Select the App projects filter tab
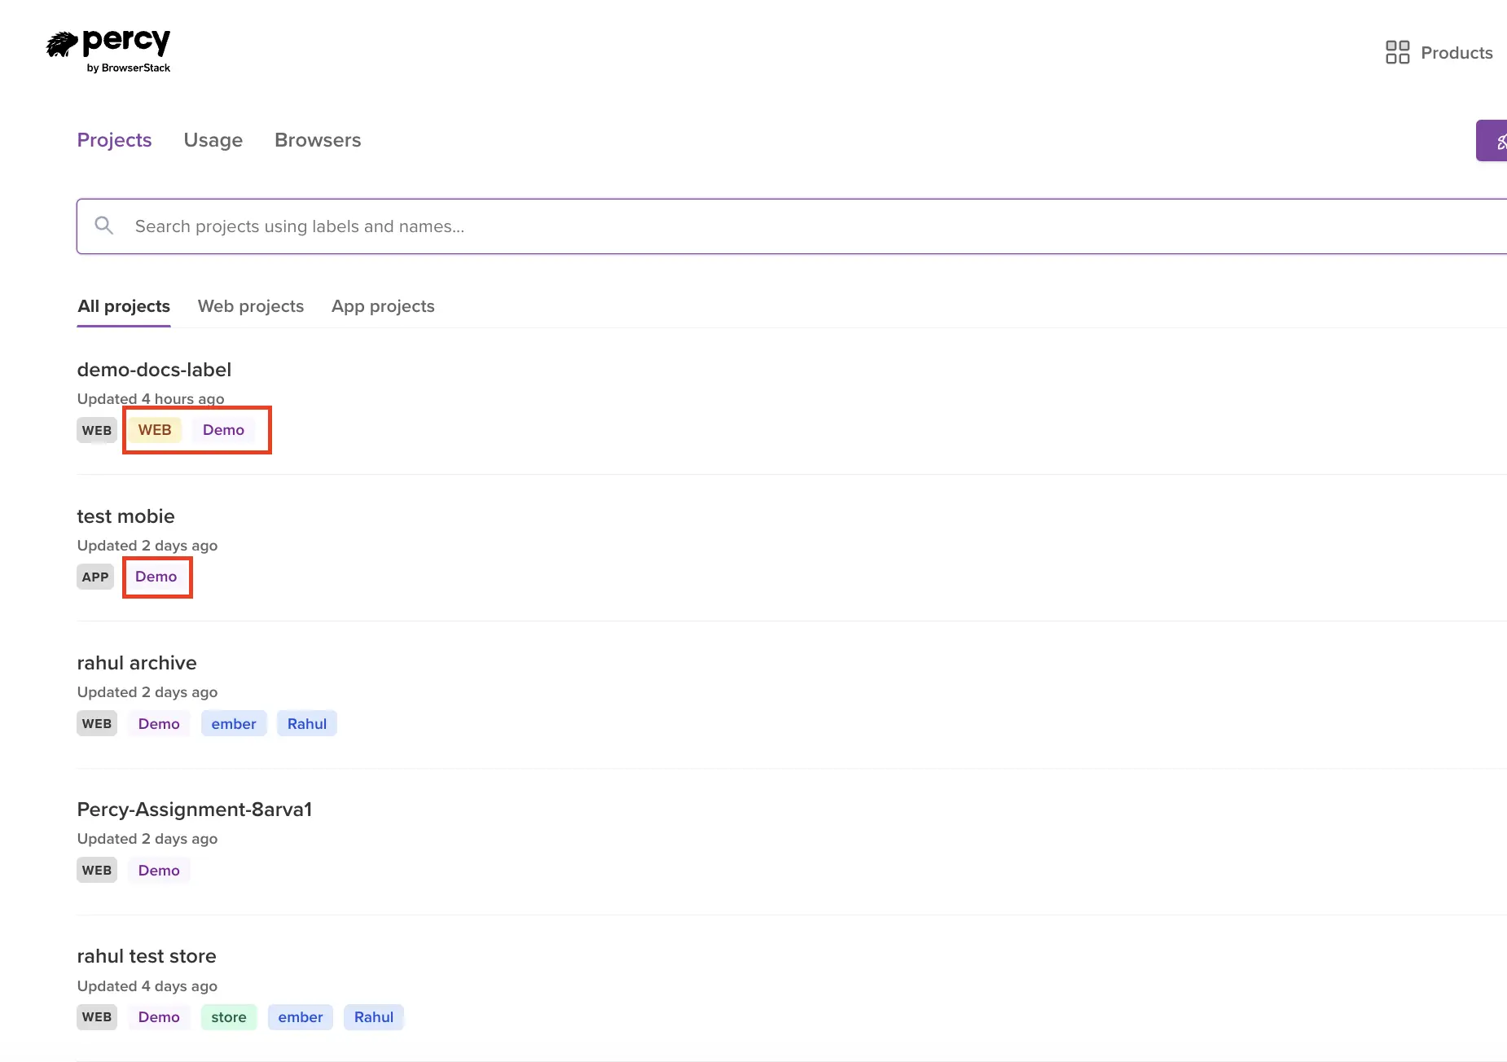Screen dimensions: 1507x1062 pos(382,306)
